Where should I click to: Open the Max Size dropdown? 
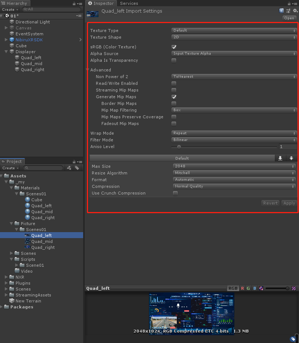pyautogui.click(x=234, y=166)
